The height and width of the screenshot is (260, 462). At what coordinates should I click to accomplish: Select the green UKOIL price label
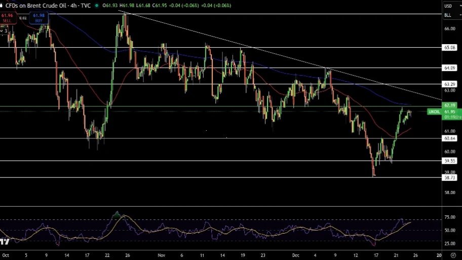(x=434, y=112)
